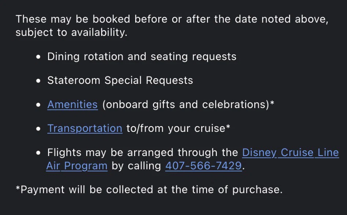The image size is (347, 215).
Task: Click the asterisk after celebrations
Action: (x=272, y=103)
